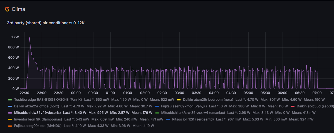
Task: Click the blue Daikin atxm25r office color marker
Action: coord(10,106)
